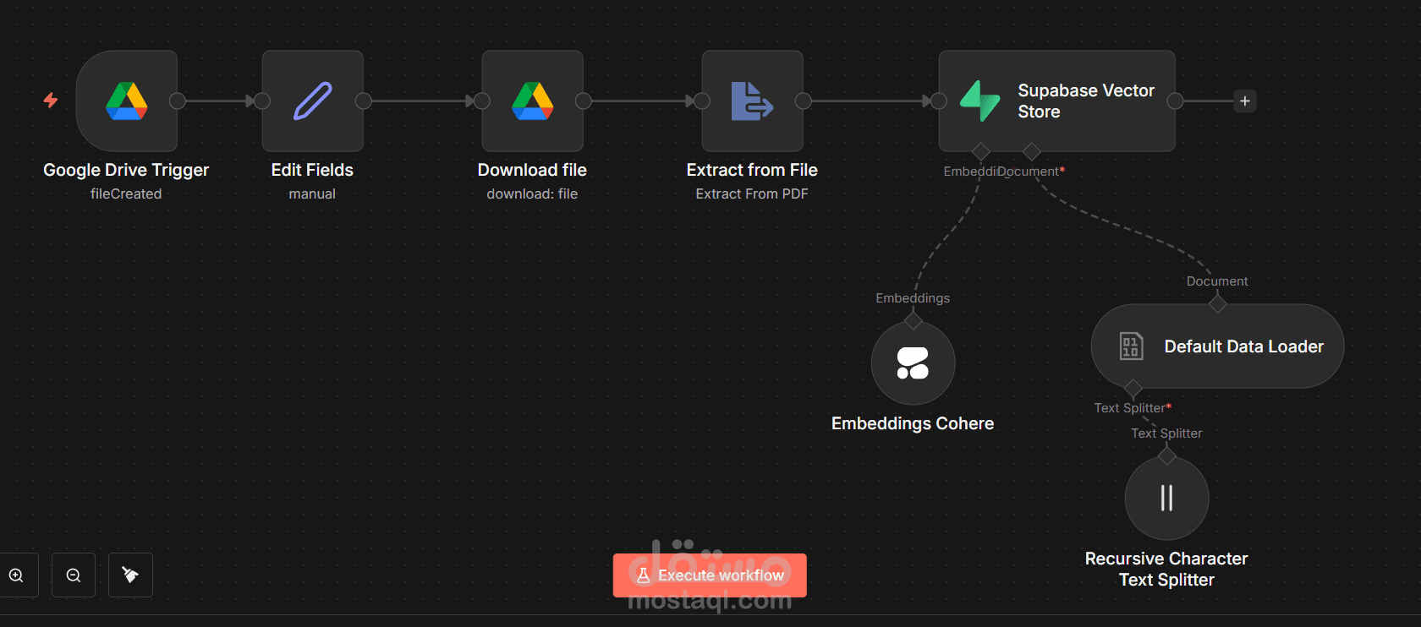Click the 'manual' subtitle under Edit Fields
Screen dimensions: 1421x627
pos(312,194)
